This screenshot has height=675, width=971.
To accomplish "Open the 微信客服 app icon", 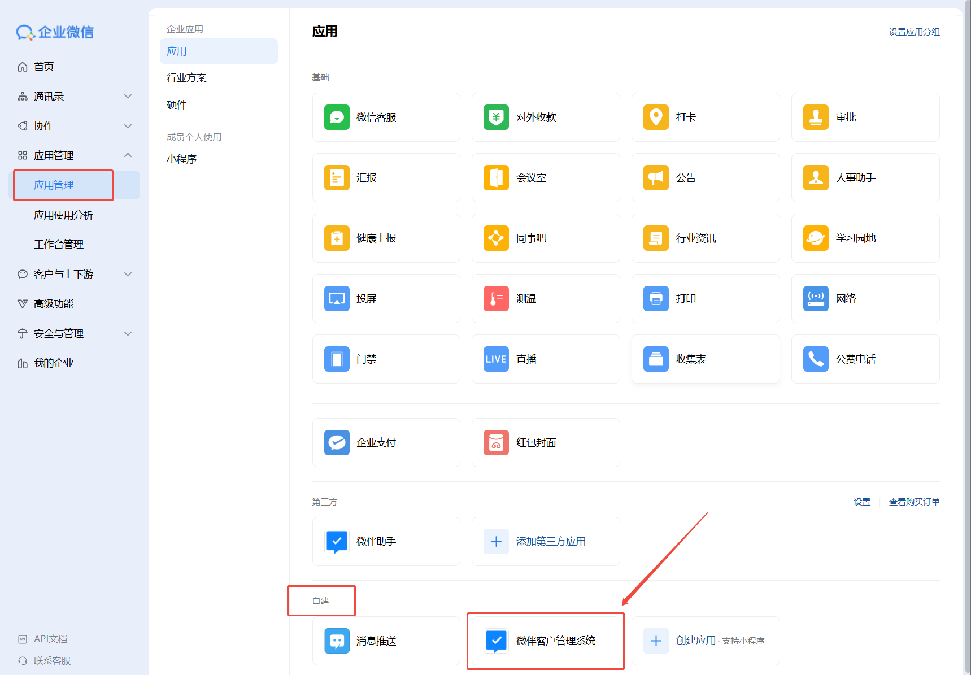I will pyautogui.click(x=337, y=117).
